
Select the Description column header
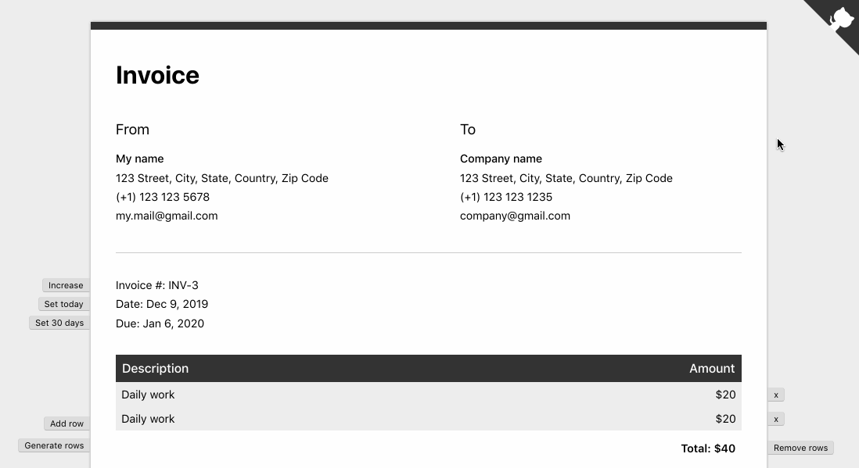coord(155,368)
